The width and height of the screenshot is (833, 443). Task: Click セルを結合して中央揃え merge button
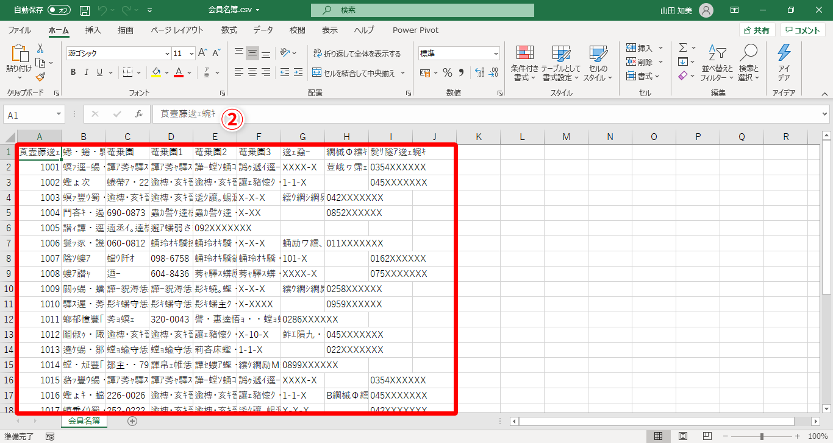(353, 73)
